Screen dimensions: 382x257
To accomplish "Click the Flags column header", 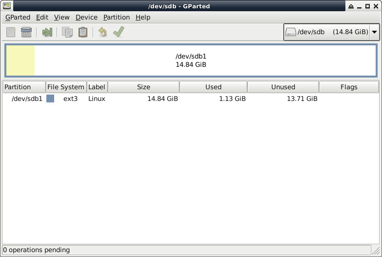I will pos(349,87).
